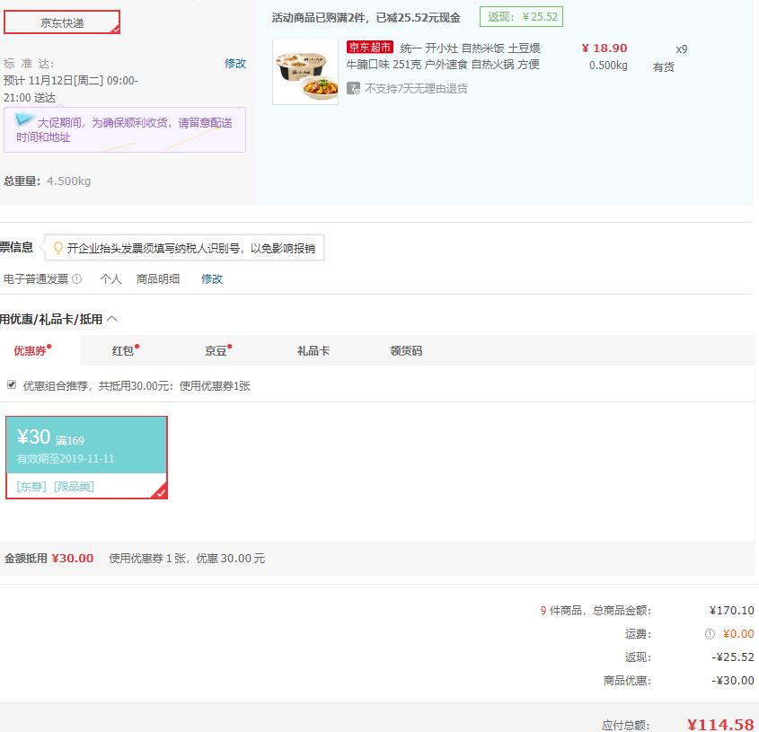This screenshot has width=759, height=732.
Task: Deselect the ¥30 满169 coupon card
Action: coord(86,457)
